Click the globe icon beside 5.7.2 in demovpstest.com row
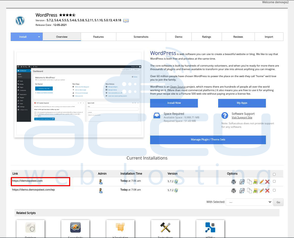The image size is (294, 238). pyautogui.click(x=176, y=181)
